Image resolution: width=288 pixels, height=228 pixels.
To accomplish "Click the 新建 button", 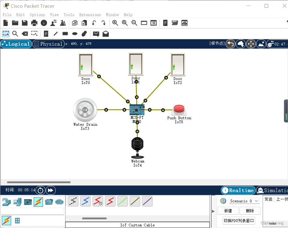I will (x=228, y=211).
